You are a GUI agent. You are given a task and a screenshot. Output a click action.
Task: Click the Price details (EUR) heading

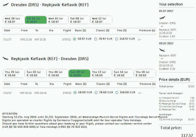click(x=174, y=80)
